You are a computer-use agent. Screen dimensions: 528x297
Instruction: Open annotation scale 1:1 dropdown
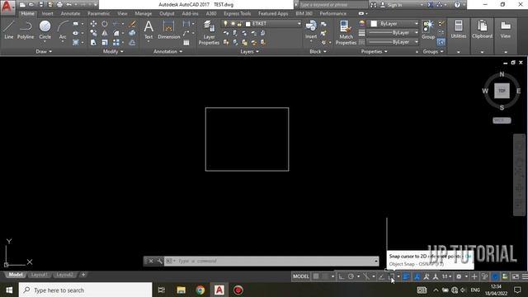[x=447, y=276]
